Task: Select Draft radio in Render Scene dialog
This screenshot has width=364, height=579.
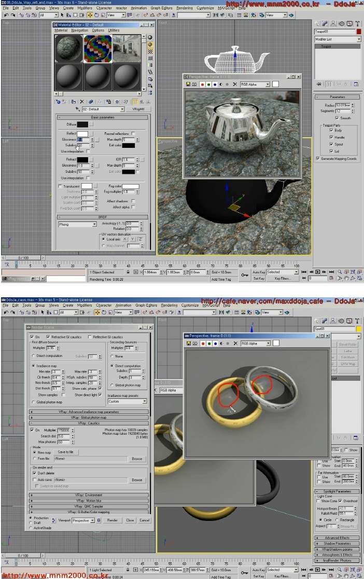Action: tap(31, 523)
